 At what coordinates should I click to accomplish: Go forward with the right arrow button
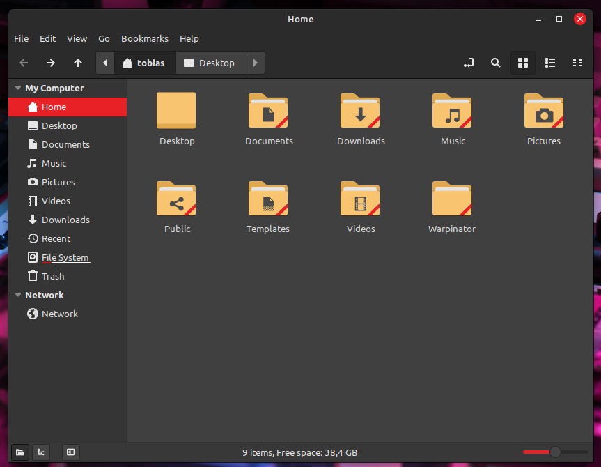pyautogui.click(x=51, y=63)
